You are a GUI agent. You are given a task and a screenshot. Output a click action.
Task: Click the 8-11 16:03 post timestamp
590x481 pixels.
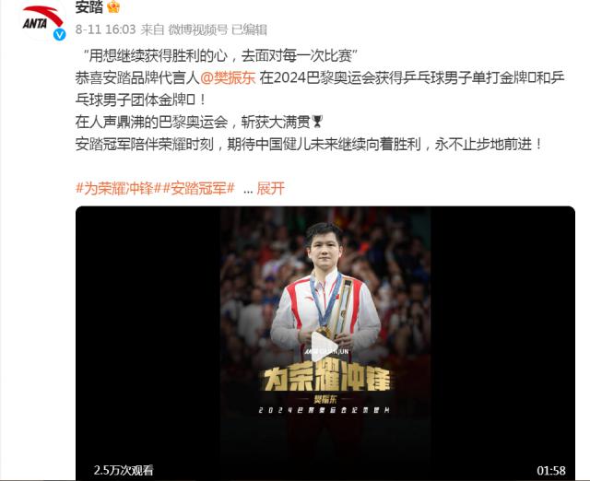(105, 29)
